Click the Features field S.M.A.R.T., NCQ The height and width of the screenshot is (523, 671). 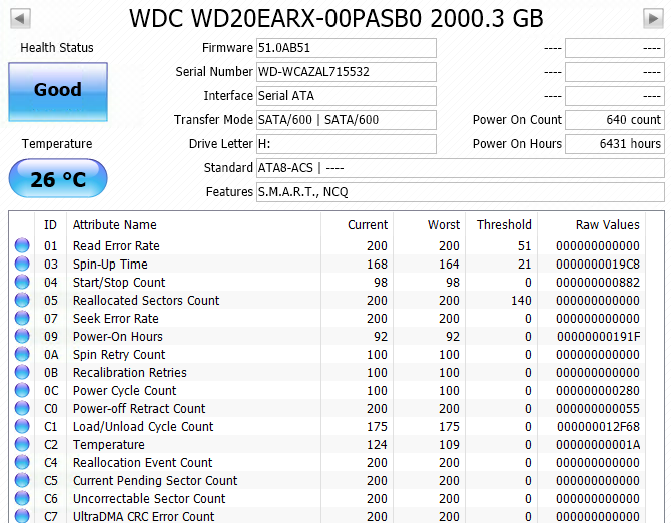pyautogui.click(x=460, y=192)
